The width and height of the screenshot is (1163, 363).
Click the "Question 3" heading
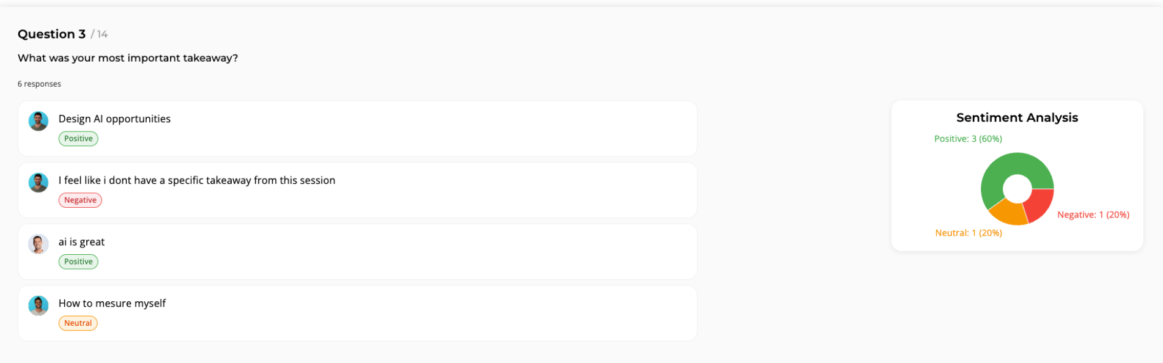tap(51, 34)
